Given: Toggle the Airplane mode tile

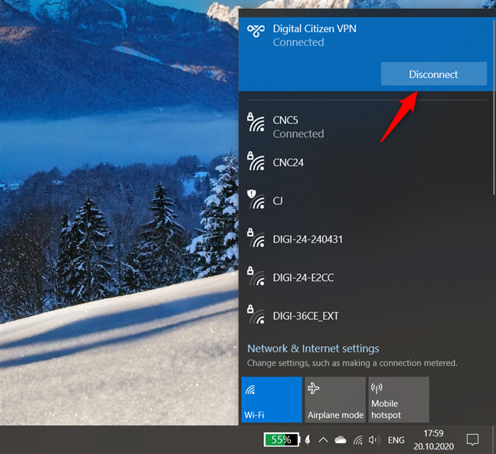Looking at the screenshot, I should point(335,400).
